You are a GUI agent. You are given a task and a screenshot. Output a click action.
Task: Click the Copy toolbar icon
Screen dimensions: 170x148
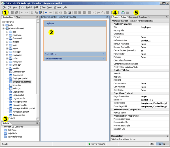click(x=36, y=12)
